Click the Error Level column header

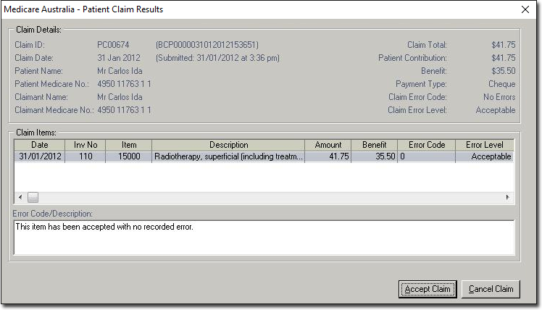coord(484,145)
